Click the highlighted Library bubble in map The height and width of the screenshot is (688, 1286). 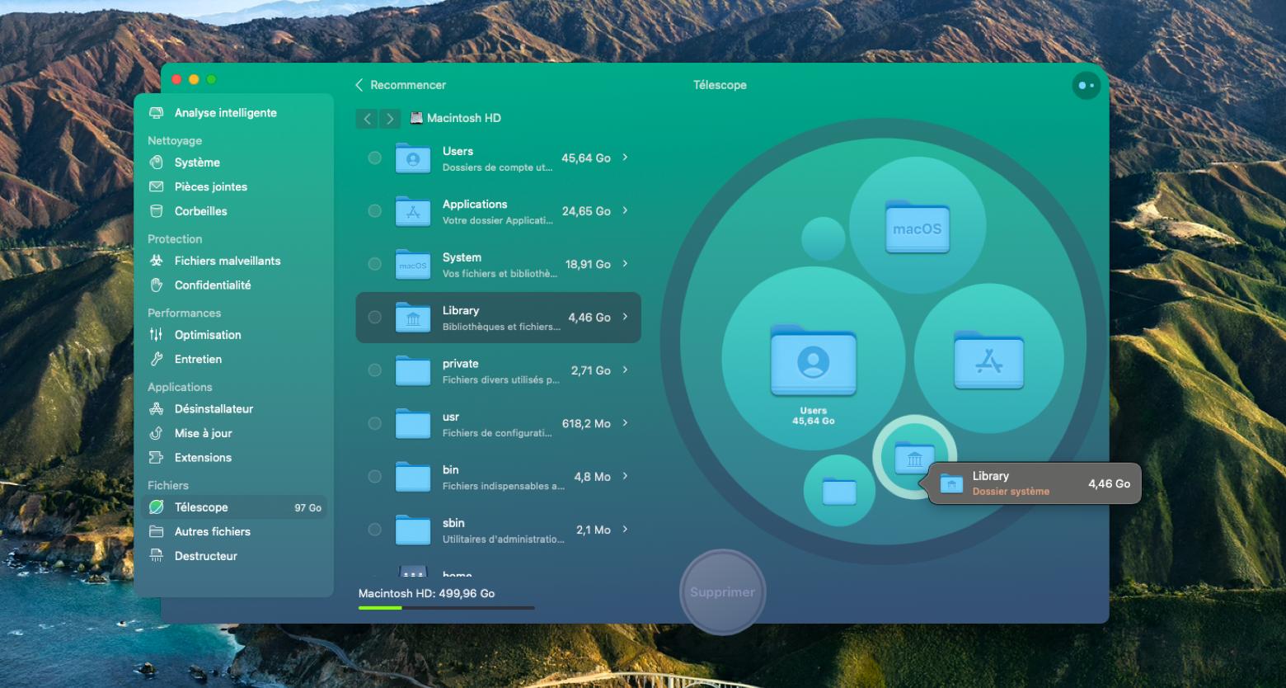click(914, 456)
